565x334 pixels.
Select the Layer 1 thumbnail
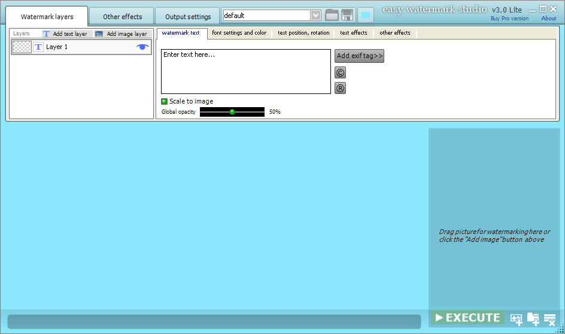[x=22, y=47]
